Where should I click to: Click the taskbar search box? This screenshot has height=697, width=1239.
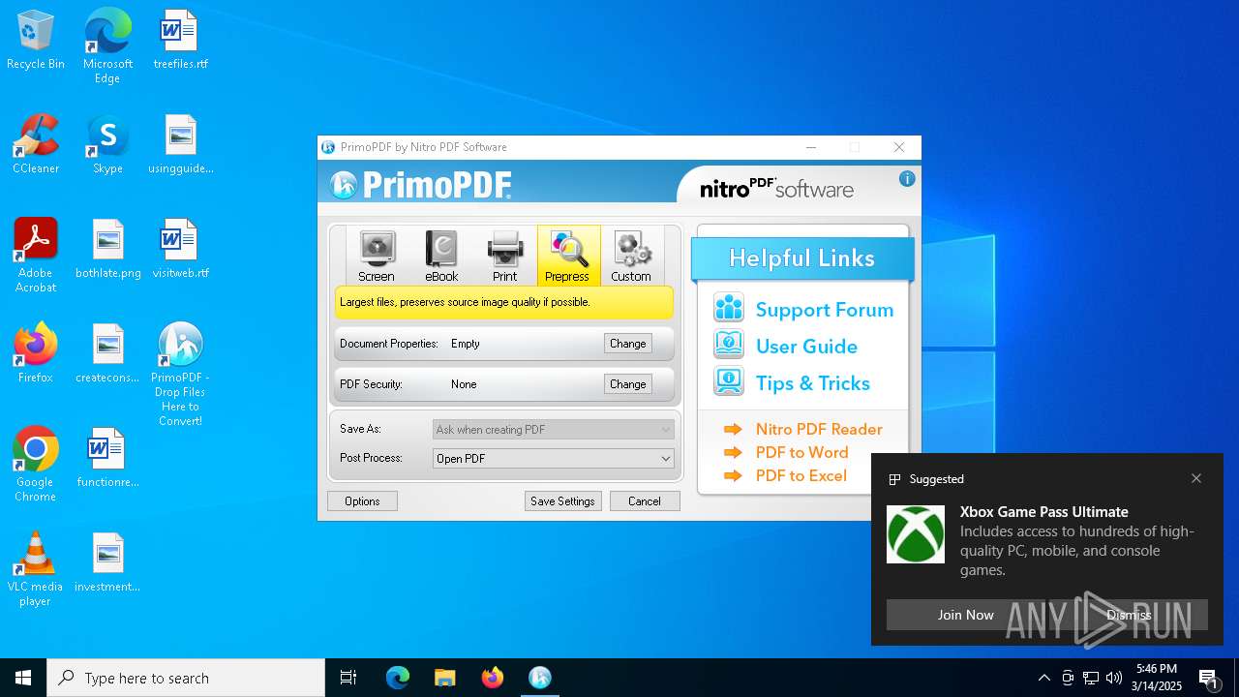(186, 678)
